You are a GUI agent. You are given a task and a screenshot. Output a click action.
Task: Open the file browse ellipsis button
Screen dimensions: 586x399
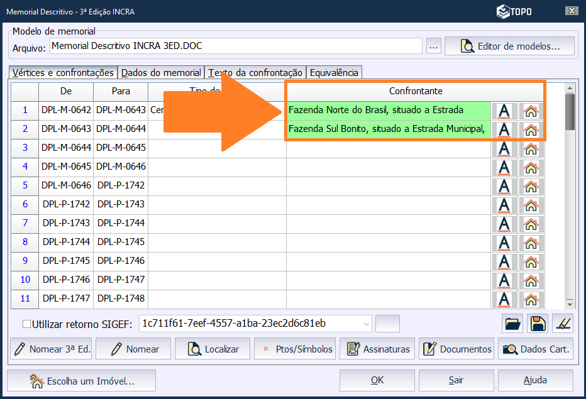click(433, 46)
